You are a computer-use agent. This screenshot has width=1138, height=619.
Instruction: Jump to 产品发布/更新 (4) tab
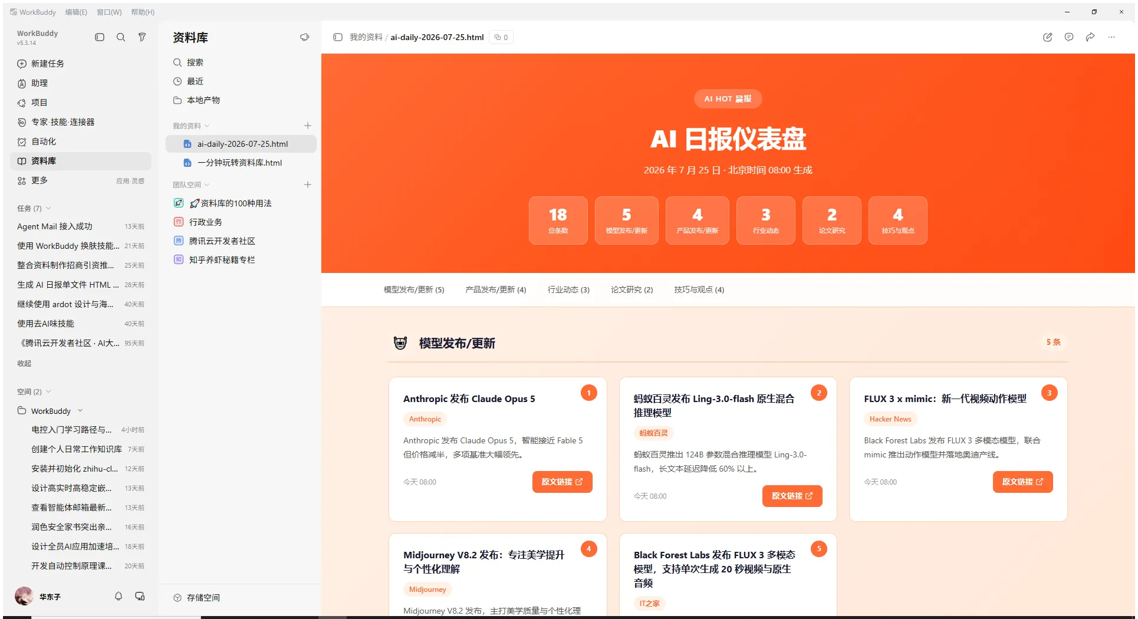tap(496, 289)
